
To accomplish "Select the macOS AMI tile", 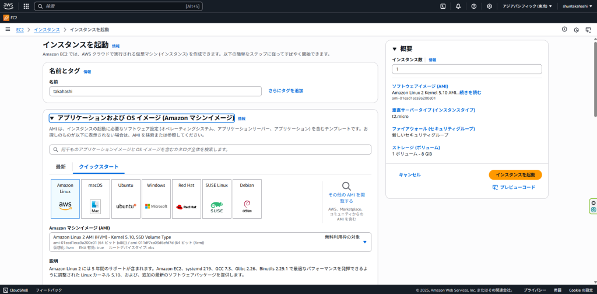I will pos(96,199).
